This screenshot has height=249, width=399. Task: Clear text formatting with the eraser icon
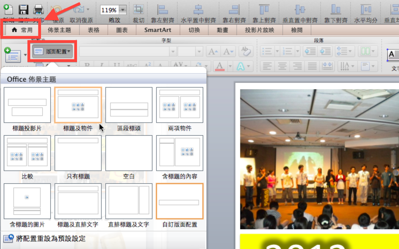pyautogui.click(x=246, y=51)
